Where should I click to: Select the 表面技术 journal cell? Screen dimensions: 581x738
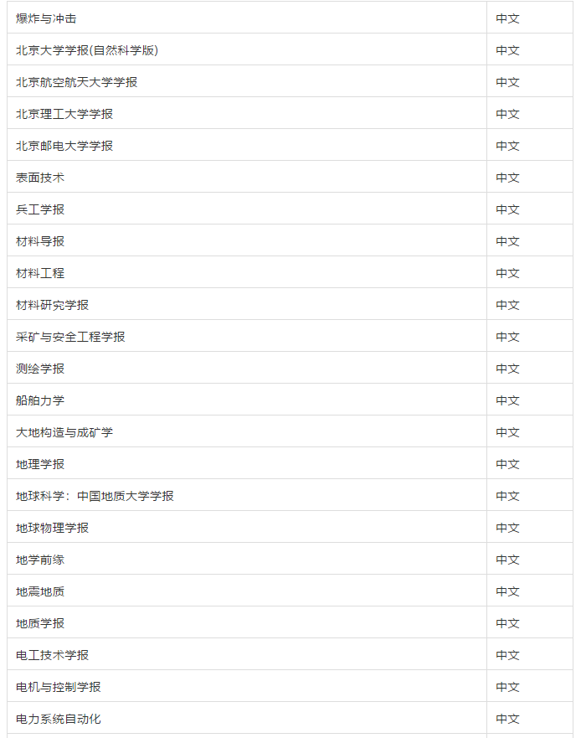click(x=247, y=178)
